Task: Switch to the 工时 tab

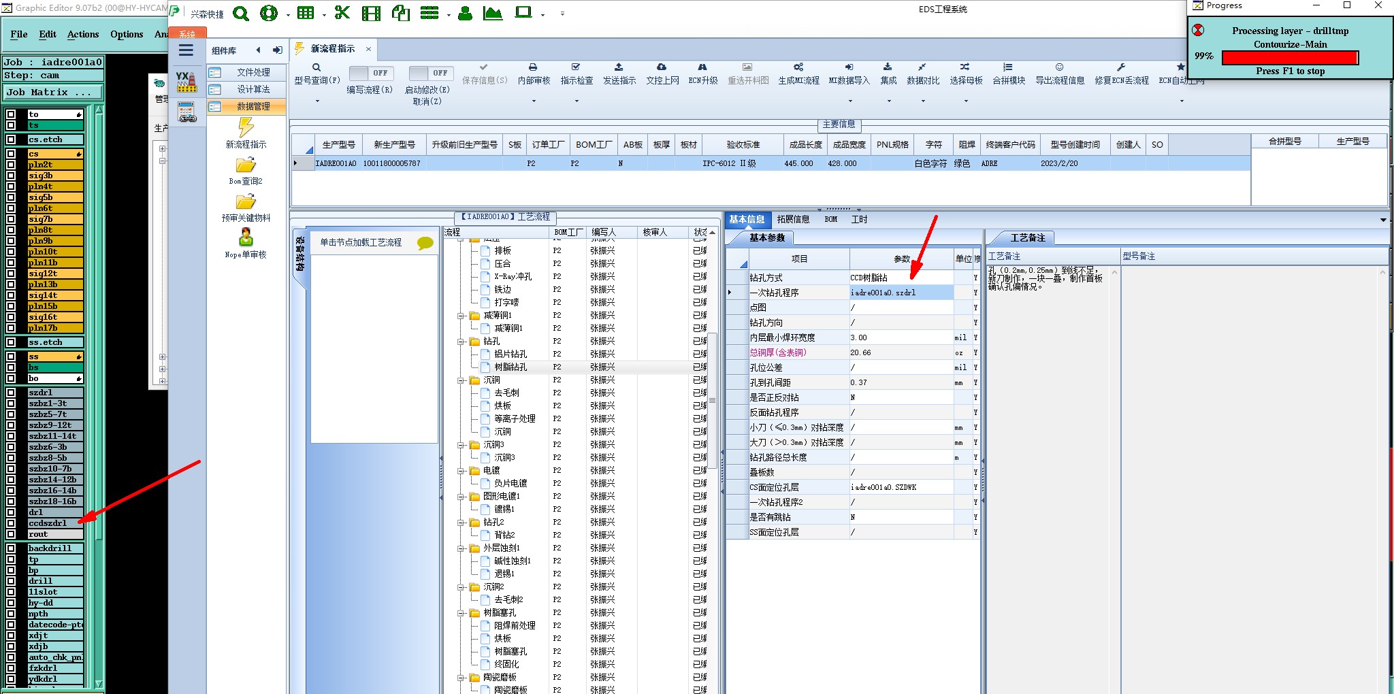Action: (859, 219)
